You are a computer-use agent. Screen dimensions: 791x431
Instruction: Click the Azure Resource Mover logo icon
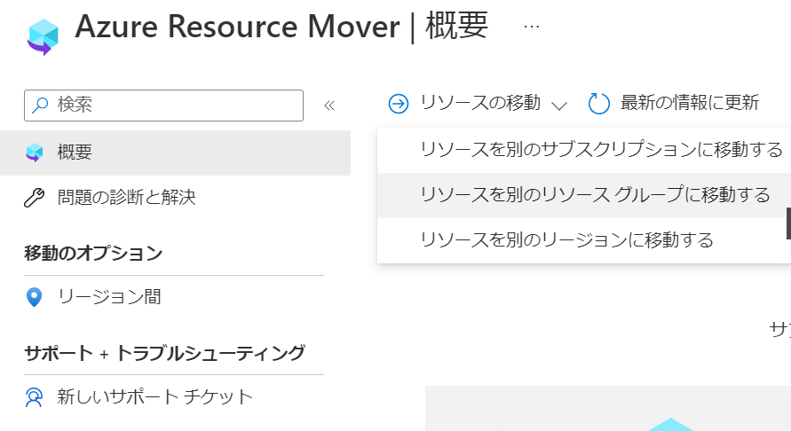tap(43, 36)
